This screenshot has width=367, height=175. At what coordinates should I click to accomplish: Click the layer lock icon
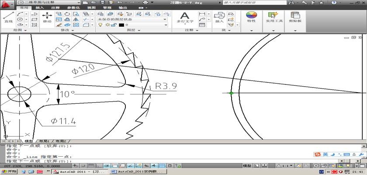114,25
